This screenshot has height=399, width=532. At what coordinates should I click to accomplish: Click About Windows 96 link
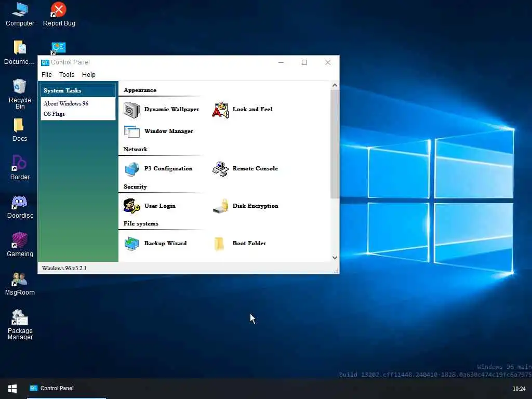pos(66,104)
